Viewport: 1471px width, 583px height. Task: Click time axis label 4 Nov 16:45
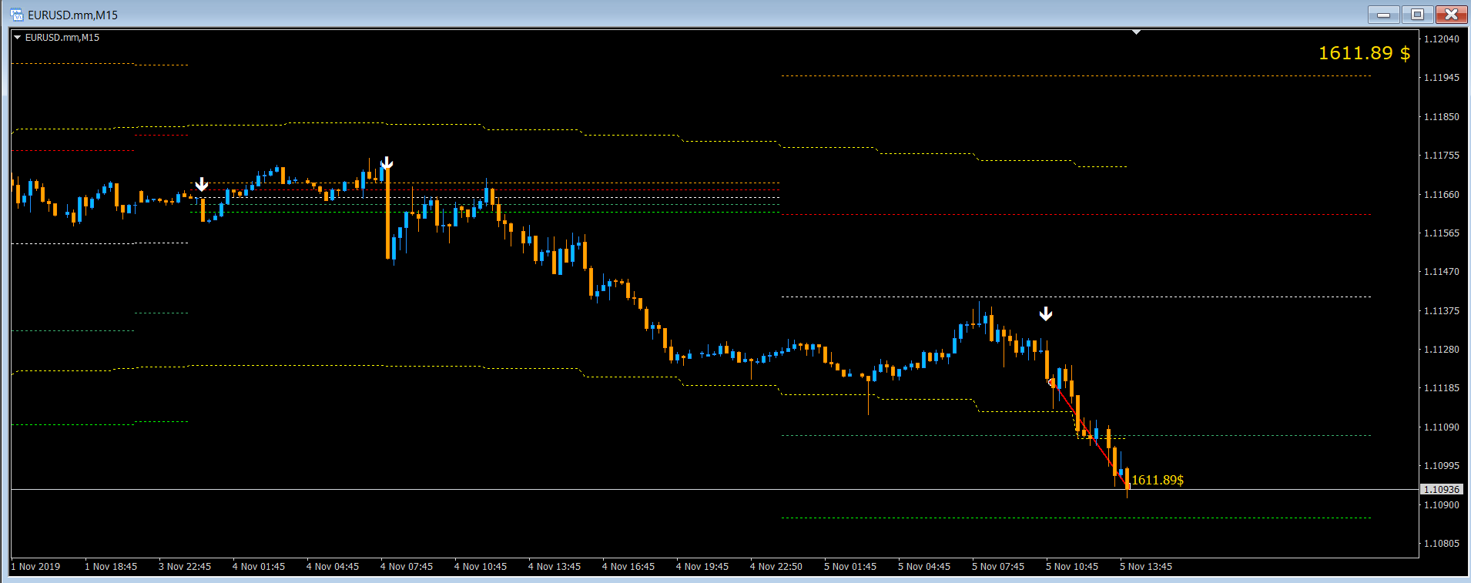(x=628, y=567)
